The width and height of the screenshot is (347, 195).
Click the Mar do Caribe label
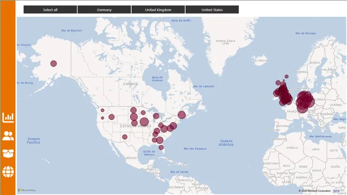(179, 172)
